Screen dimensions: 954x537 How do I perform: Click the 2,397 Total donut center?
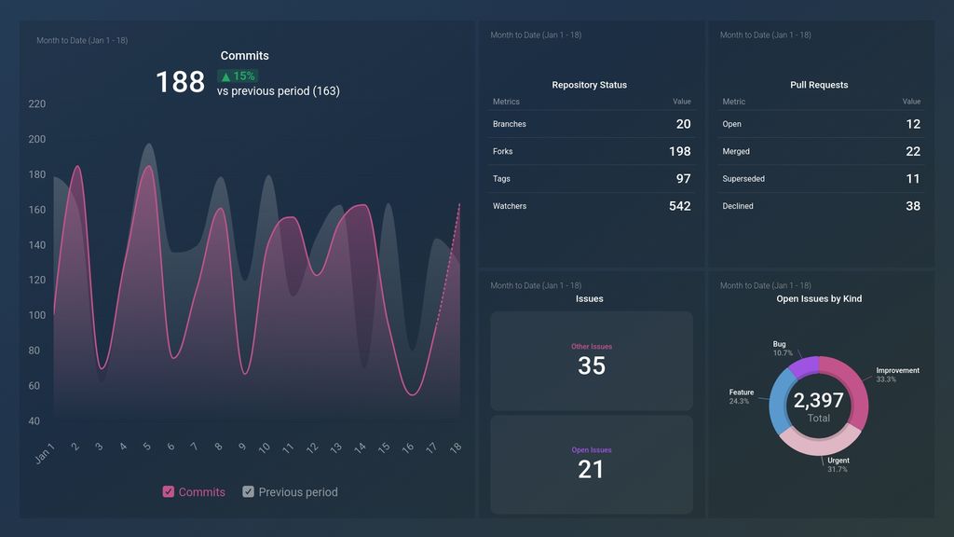pos(818,406)
